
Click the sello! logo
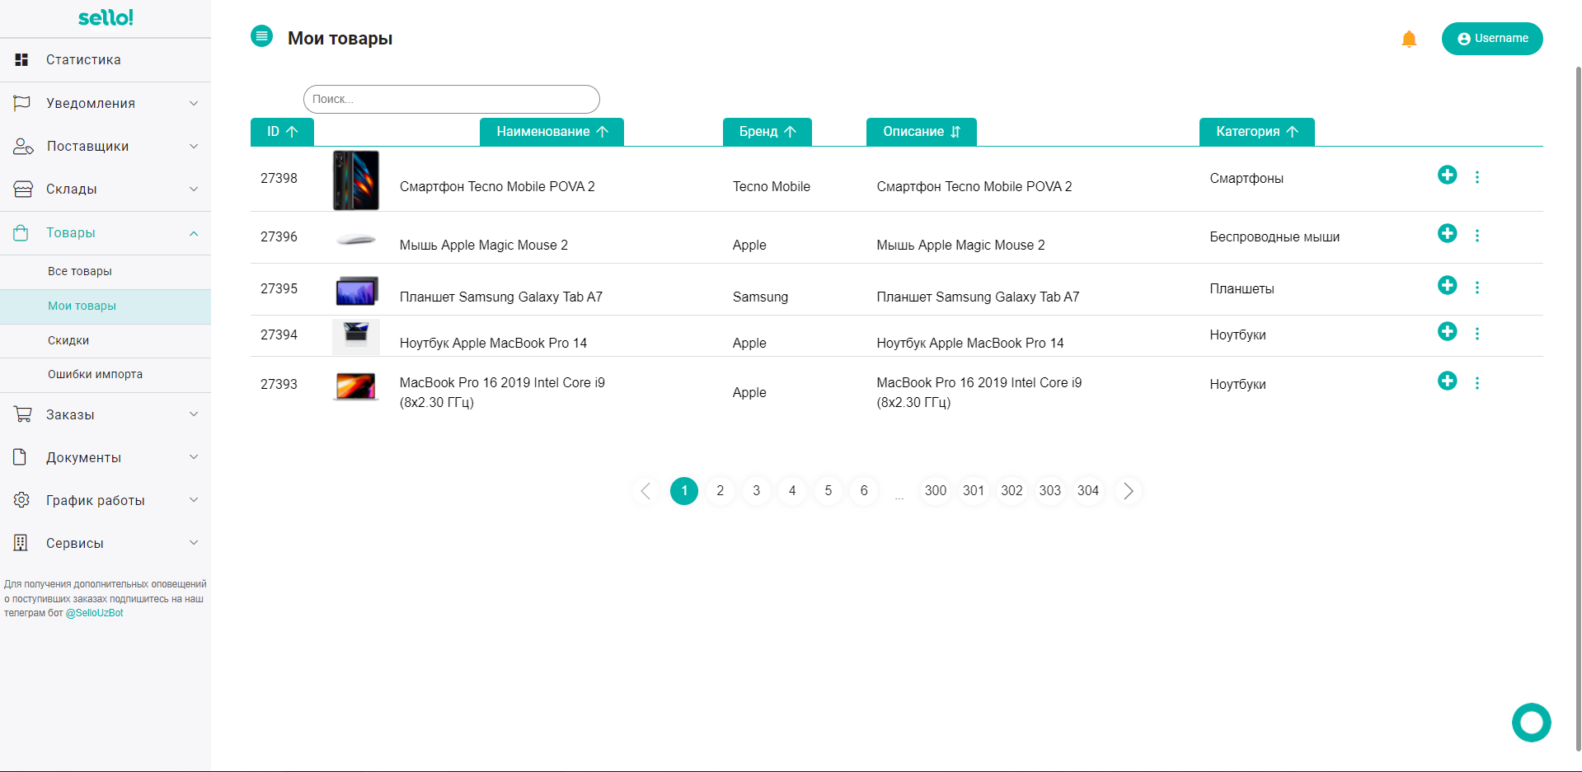pos(106,17)
